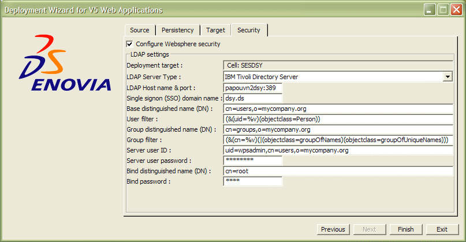Click the Group filter field
This screenshot has width=466, height=242.
tap(338, 140)
